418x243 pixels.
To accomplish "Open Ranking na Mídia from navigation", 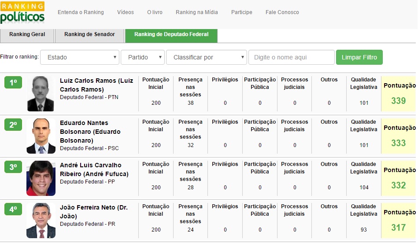I will tap(196, 12).
